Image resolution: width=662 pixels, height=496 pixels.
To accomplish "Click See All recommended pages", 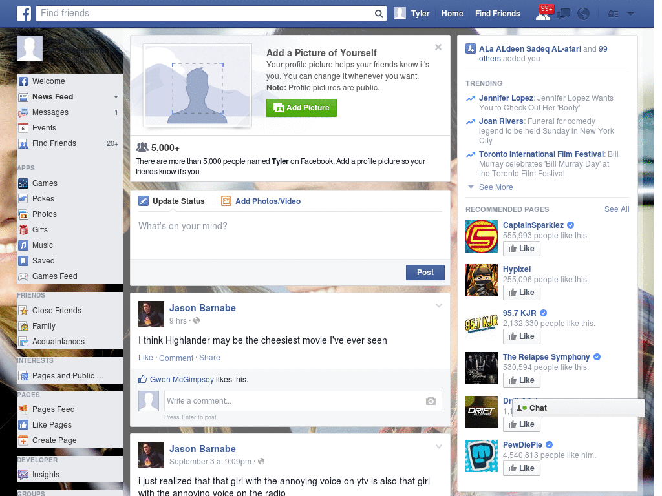I will [616, 209].
